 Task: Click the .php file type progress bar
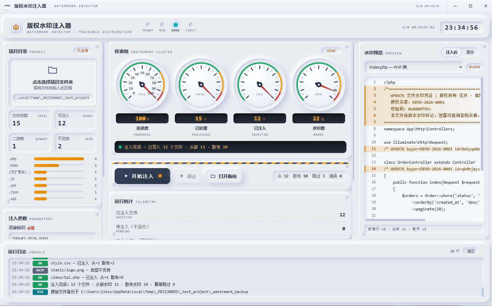pyautogui.click(x=59, y=159)
